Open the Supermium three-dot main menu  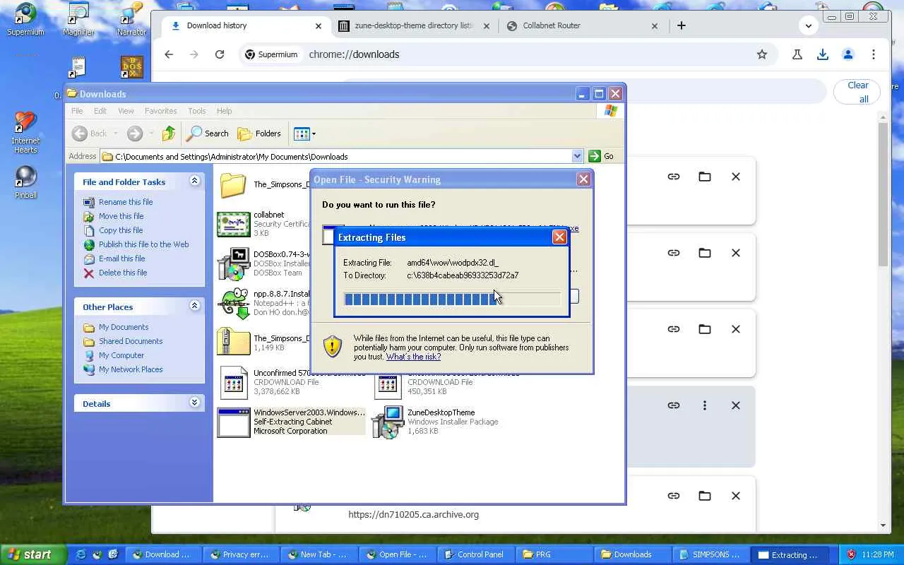874,54
